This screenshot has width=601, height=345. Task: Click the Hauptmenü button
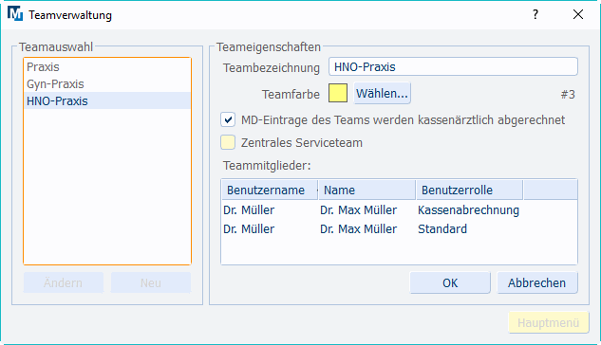pyautogui.click(x=548, y=323)
